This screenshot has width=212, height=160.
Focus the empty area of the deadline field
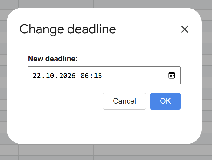135,75
